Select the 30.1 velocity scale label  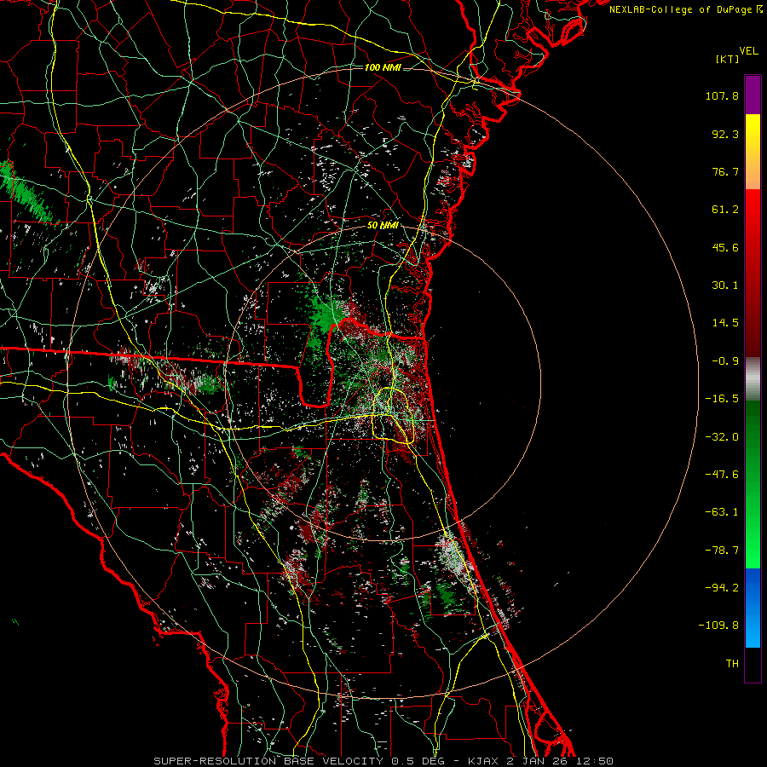(725, 285)
